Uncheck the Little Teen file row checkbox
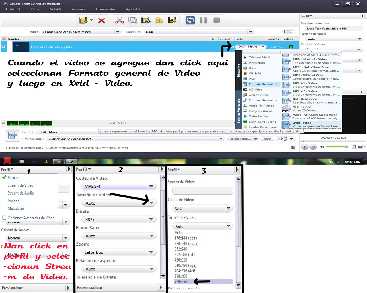The height and width of the screenshot is (293, 367). click(3, 47)
